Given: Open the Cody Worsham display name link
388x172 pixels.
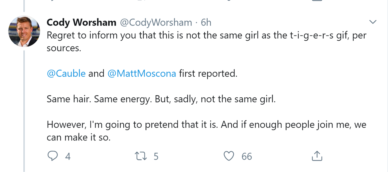Looking at the screenshot, I should pos(82,22).
